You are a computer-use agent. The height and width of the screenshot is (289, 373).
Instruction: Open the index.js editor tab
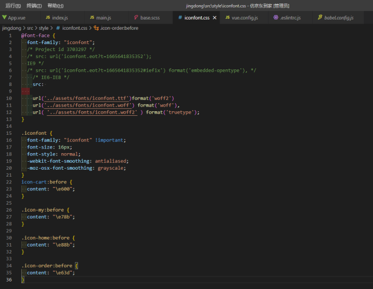coord(59,18)
